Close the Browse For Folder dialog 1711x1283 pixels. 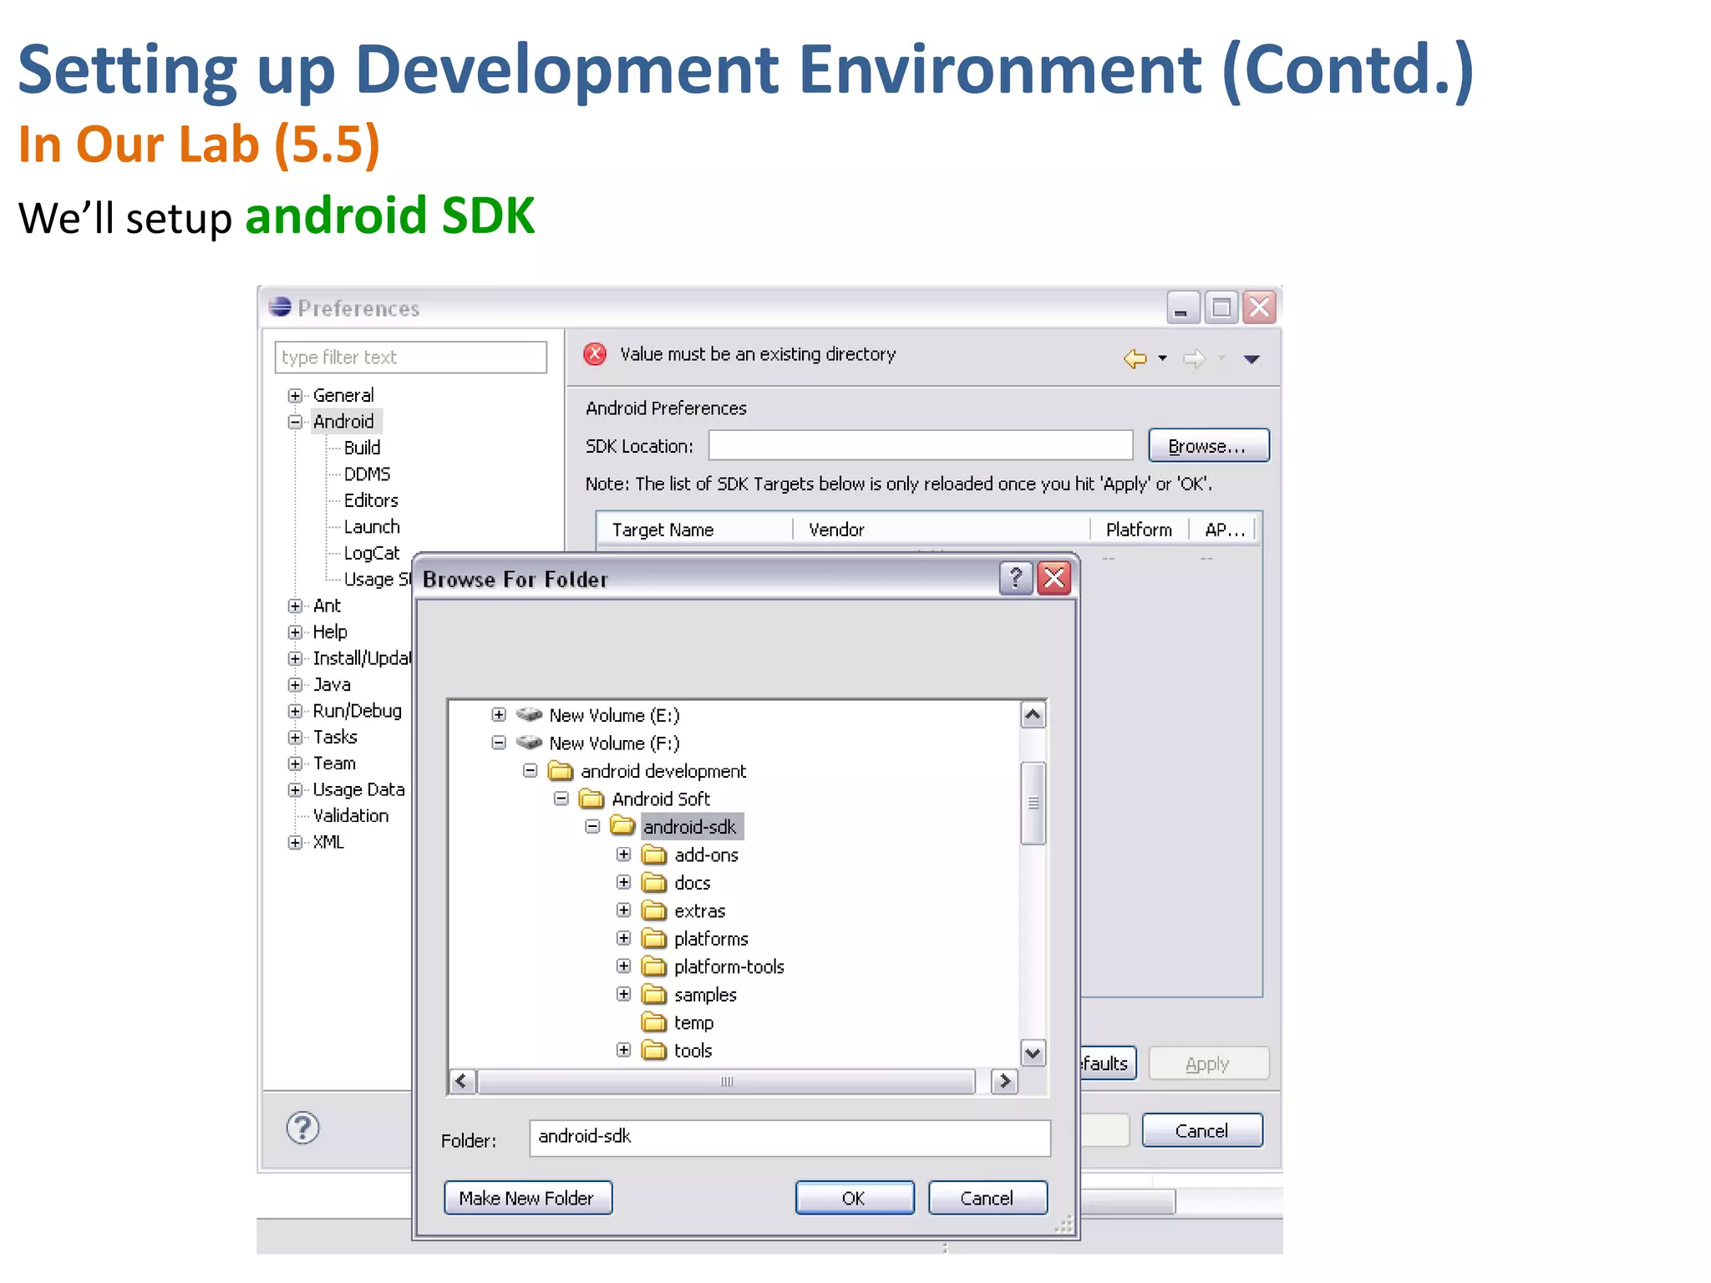(x=1054, y=578)
